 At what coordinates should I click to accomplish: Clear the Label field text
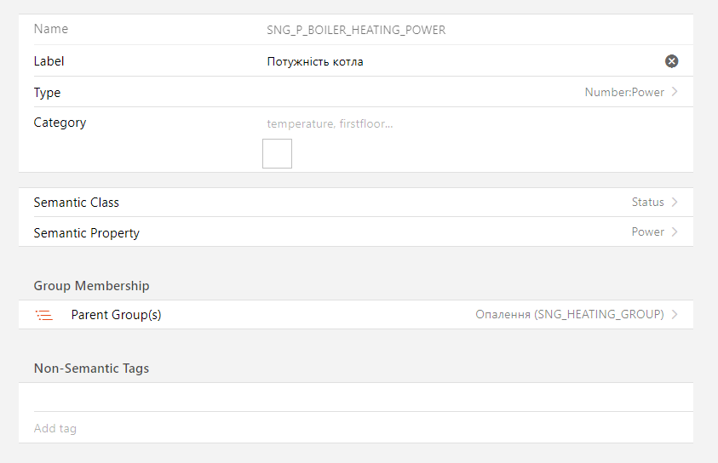pyautogui.click(x=672, y=61)
